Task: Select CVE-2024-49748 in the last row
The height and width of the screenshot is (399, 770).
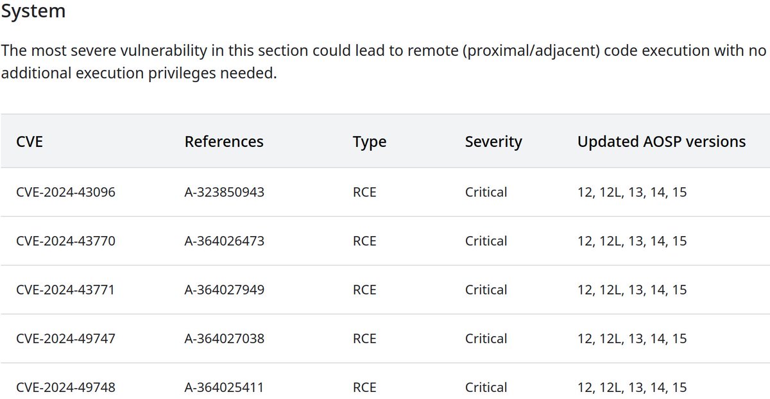Action: click(x=65, y=387)
